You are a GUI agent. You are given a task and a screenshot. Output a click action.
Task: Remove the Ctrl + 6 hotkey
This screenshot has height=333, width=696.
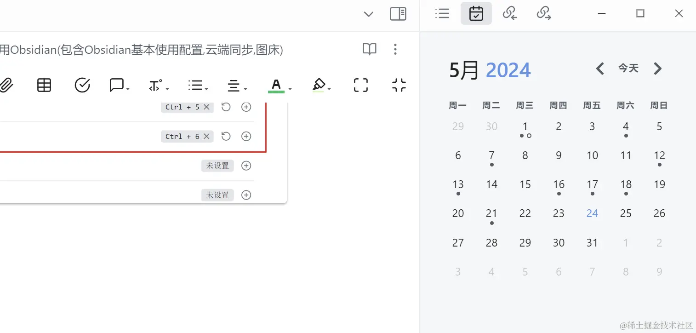point(206,136)
